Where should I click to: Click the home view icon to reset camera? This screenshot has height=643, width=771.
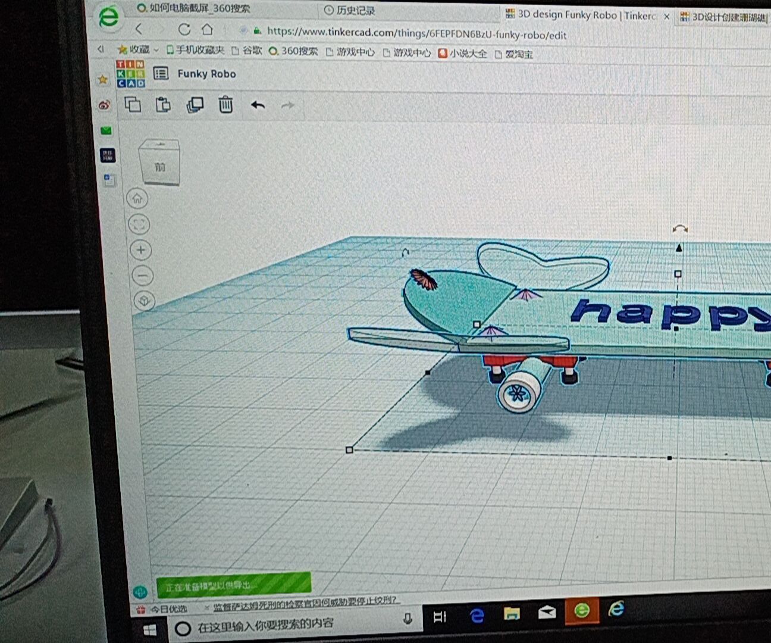(x=137, y=199)
